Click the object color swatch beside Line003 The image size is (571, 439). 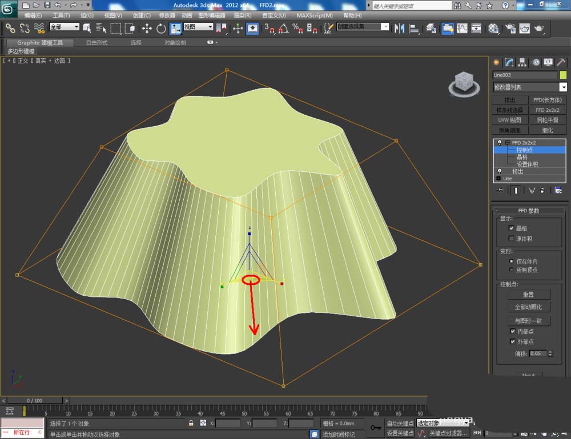pyautogui.click(x=563, y=75)
